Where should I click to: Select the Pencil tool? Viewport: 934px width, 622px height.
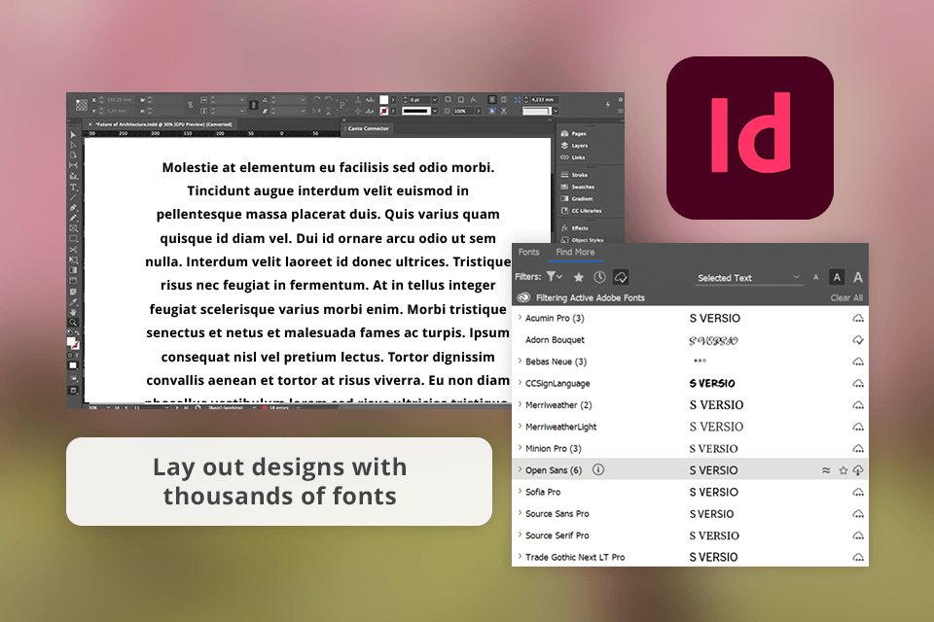(73, 218)
